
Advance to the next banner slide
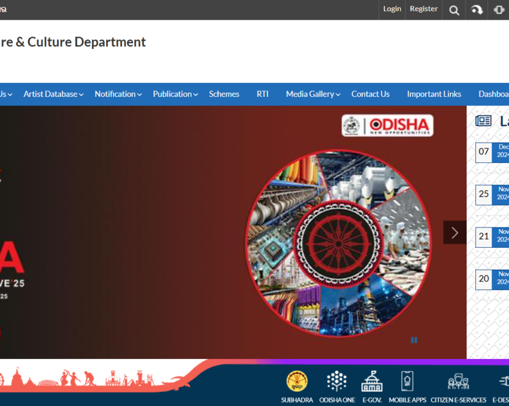(x=455, y=233)
